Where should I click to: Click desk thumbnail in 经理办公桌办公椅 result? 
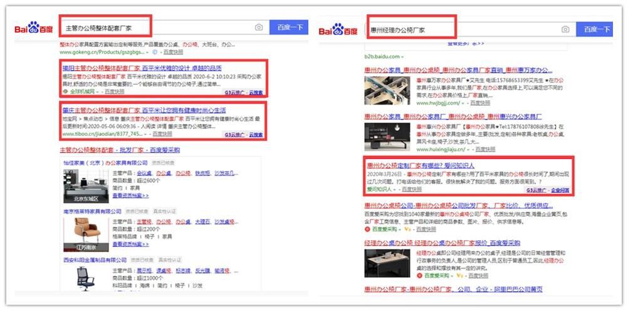coord(387,263)
